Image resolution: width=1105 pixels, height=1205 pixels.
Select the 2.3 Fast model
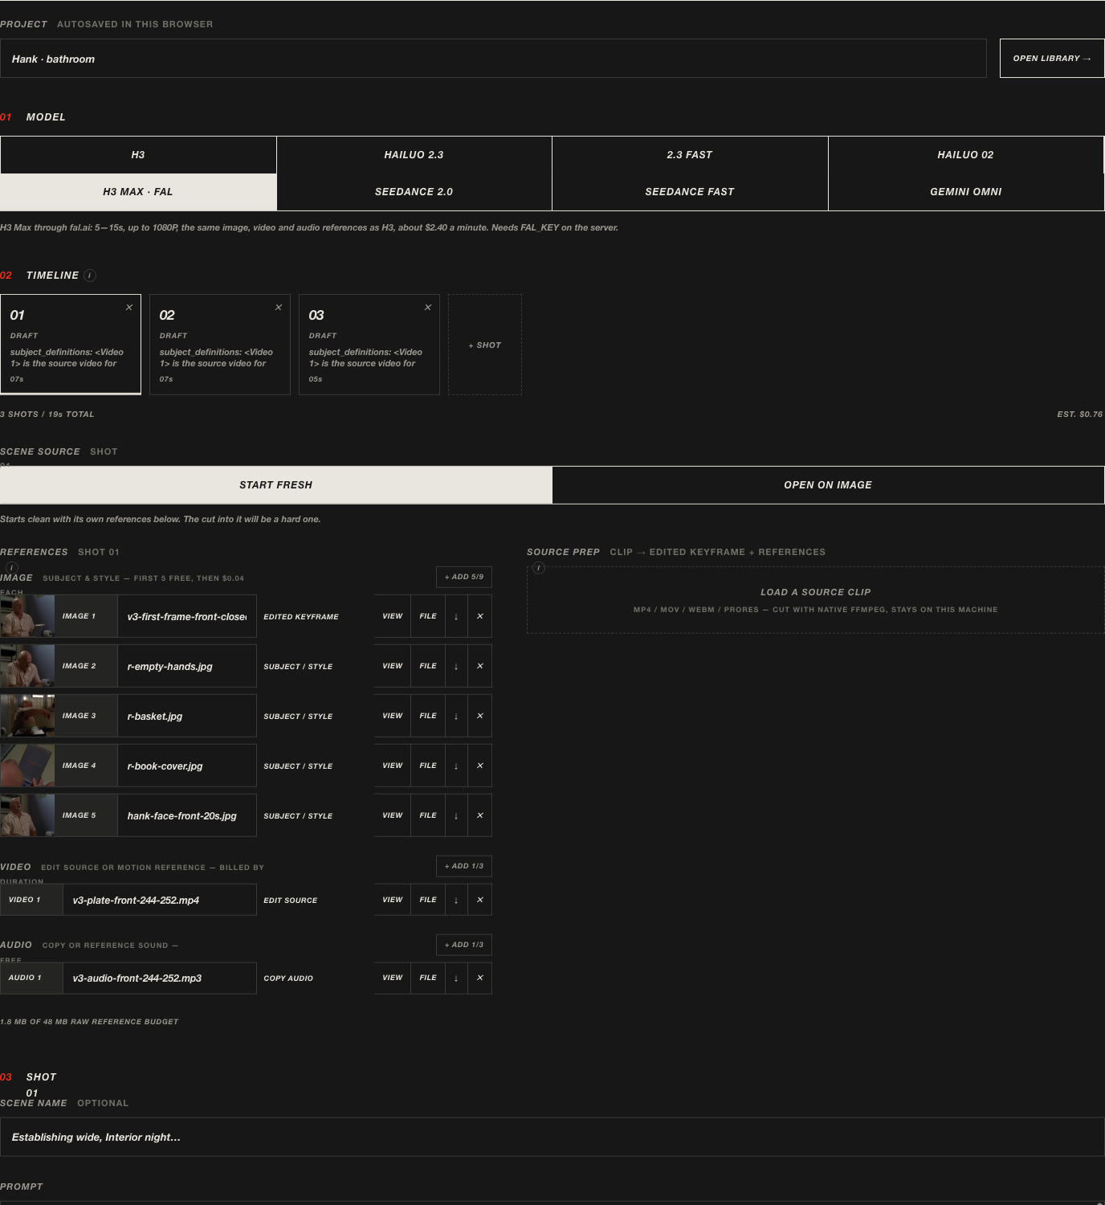690,155
